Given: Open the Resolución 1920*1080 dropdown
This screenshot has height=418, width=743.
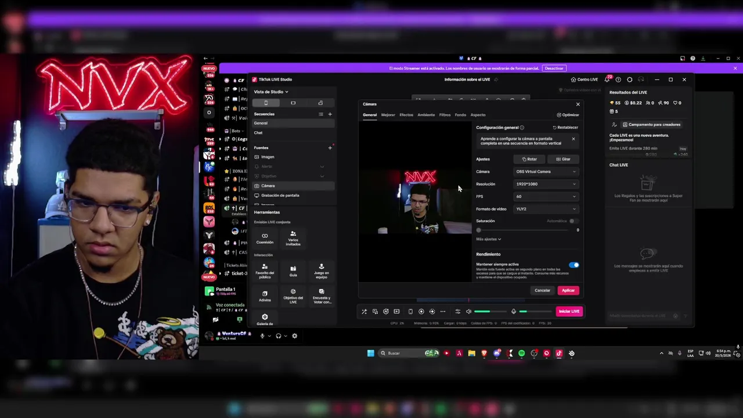Looking at the screenshot, I should point(546,184).
